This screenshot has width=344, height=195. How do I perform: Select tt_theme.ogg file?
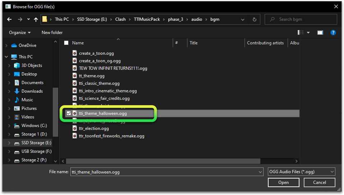pos(92,76)
